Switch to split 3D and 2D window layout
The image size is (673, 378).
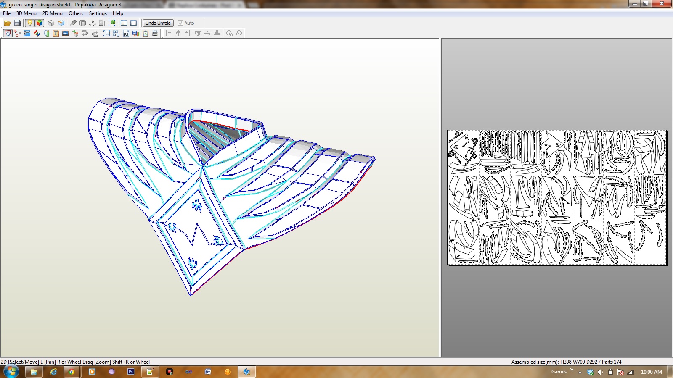124,23
